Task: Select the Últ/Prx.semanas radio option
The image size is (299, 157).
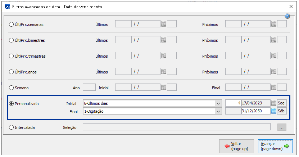Action: tap(12, 24)
